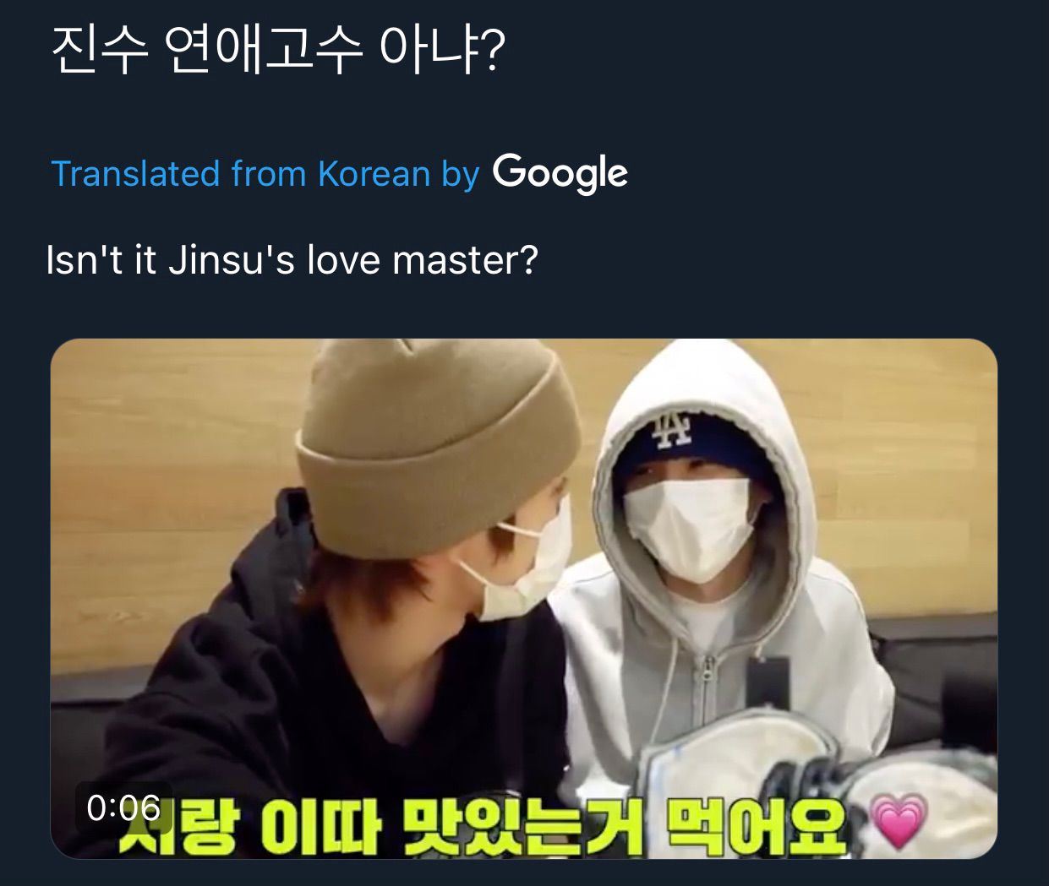Open the 'Translated from Korean by' link
The width and height of the screenshot is (1049, 886).
click(265, 174)
